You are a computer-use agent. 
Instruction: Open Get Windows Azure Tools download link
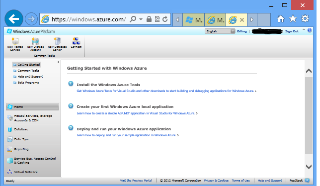(x=165, y=91)
